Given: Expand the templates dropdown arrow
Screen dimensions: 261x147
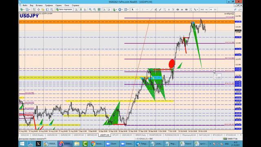Looking at the screenshot, I should (128, 9).
